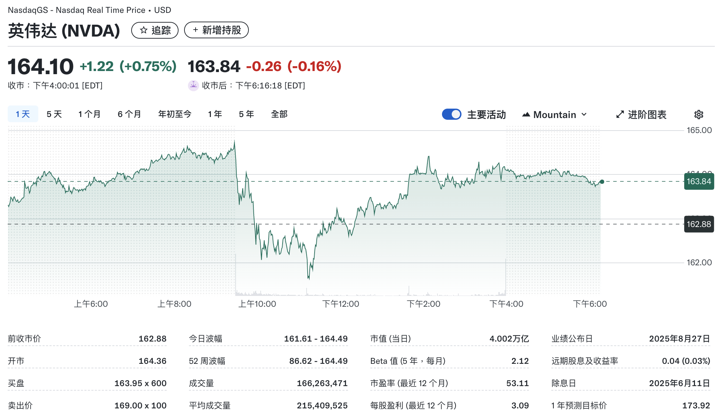Click the 165.00 y-axis label
Image resolution: width=719 pixels, height=415 pixels.
699,130
